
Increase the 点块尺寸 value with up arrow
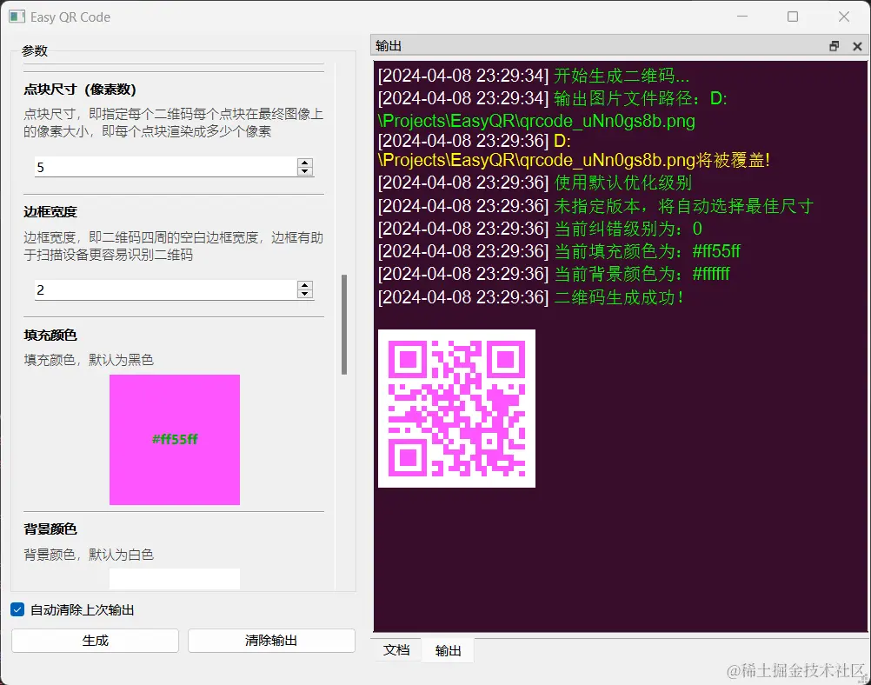tap(304, 163)
